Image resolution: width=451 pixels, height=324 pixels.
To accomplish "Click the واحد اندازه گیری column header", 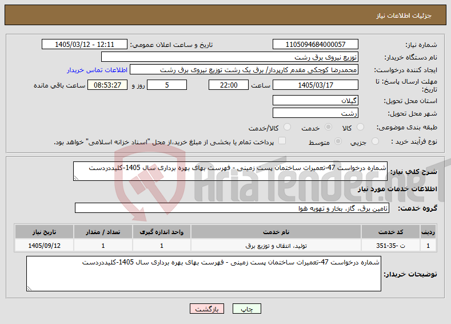I will (x=161, y=232).
